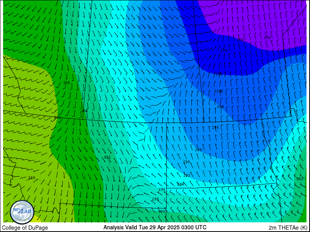Click the 310 contour label
310x232 pixels.
[x=32, y=178]
